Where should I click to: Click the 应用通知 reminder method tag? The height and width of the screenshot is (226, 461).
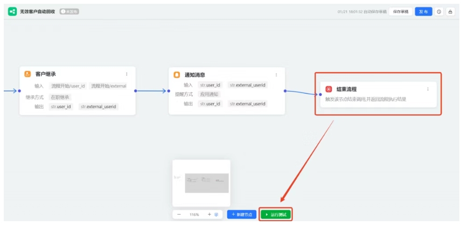coord(210,94)
